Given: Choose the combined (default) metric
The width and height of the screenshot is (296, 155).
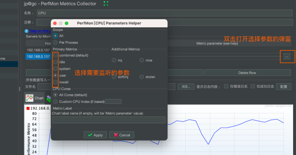Looking at the screenshot, I should (55, 55).
